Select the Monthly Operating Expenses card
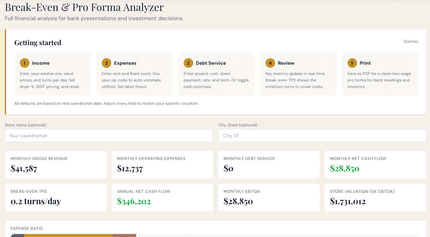Image resolution: width=430 pixels, height=237 pixels. click(162, 165)
